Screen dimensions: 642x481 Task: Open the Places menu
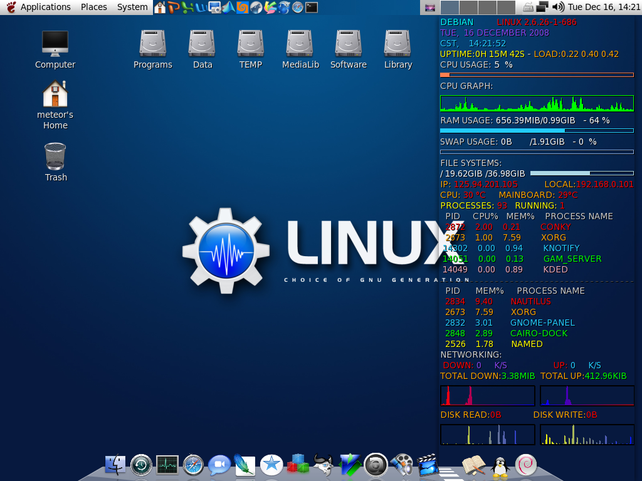(x=94, y=7)
